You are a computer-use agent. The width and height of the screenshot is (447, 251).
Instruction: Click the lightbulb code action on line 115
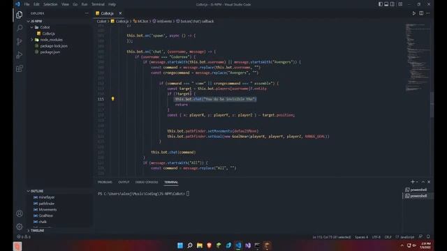(x=113, y=99)
